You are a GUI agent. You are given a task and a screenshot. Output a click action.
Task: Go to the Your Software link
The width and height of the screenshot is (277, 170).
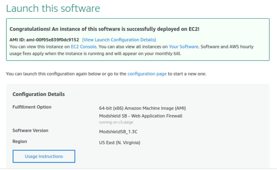point(183,47)
